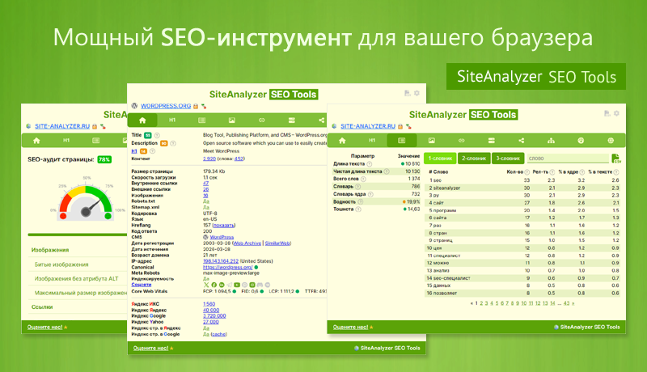Click Оцените нас in left panel footer
This screenshot has height=372, width=647.
[44, 327]
